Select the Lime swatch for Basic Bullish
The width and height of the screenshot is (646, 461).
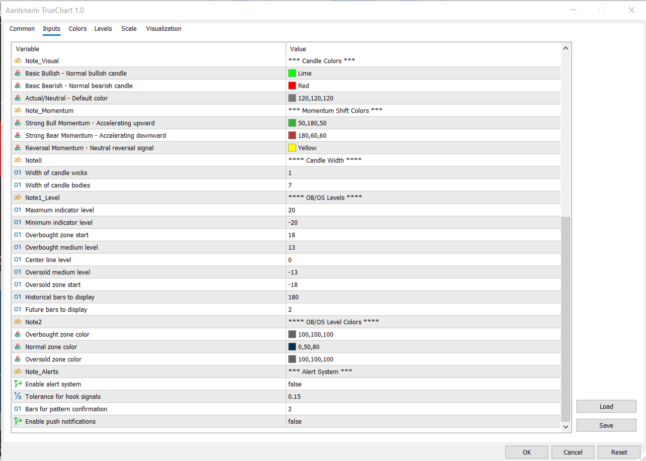292,73
